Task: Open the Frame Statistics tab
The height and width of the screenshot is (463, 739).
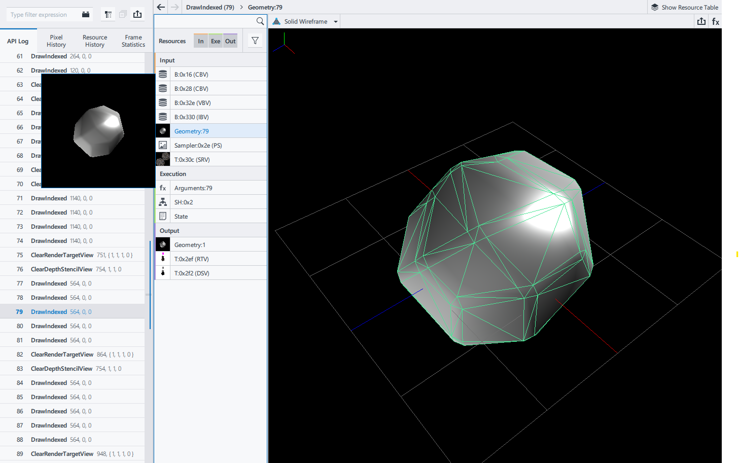Action: [133, 41]
